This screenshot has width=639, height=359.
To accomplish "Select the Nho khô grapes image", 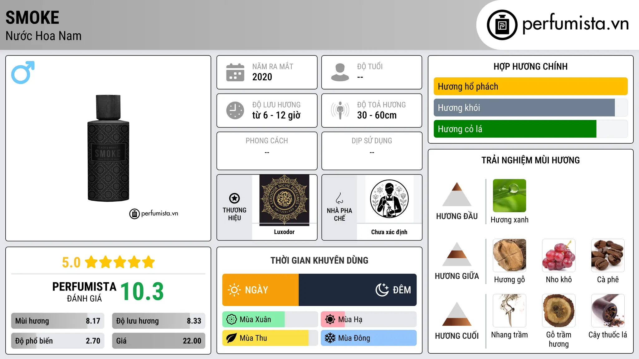I will click(x=559, y=256).
